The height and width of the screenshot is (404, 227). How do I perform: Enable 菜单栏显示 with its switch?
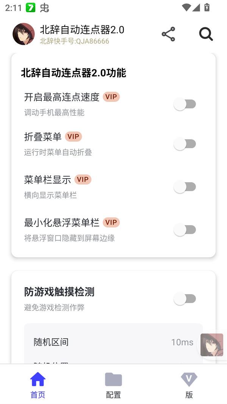(185, 186)
